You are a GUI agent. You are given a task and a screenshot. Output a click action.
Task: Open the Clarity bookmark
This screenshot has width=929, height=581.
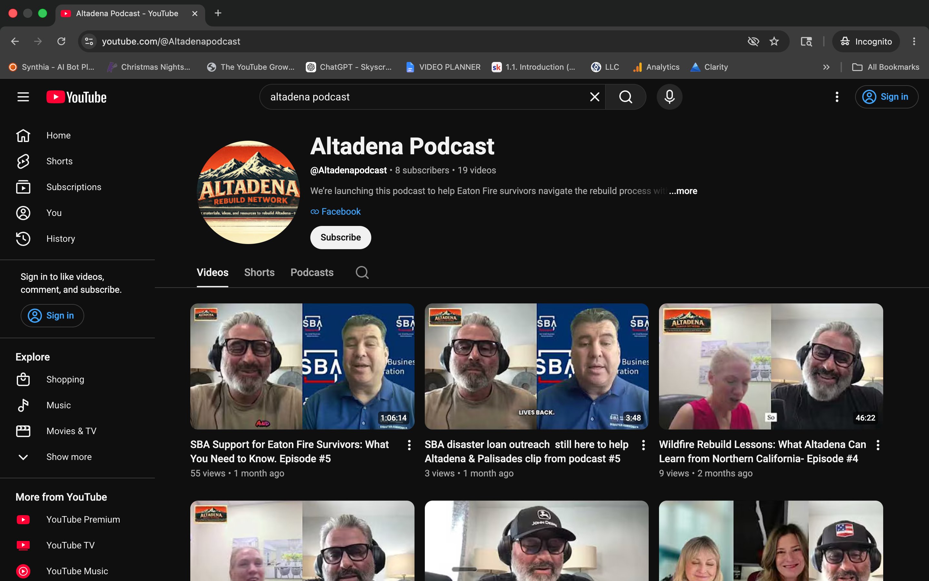(x=709, y=67)
